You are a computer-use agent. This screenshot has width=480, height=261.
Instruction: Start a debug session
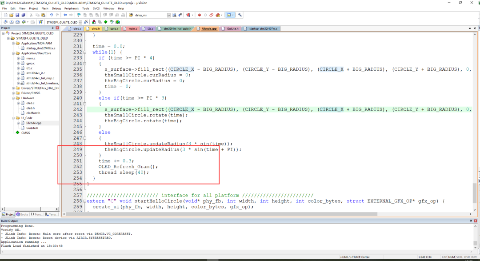click(x=188, y=15)
